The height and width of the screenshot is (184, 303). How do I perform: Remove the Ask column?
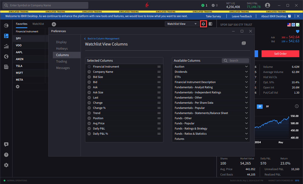click(x=89, y=87)
